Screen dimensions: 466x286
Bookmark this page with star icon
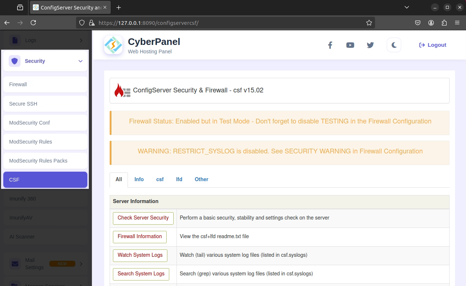pyautogui.click(x=369, y=23)
